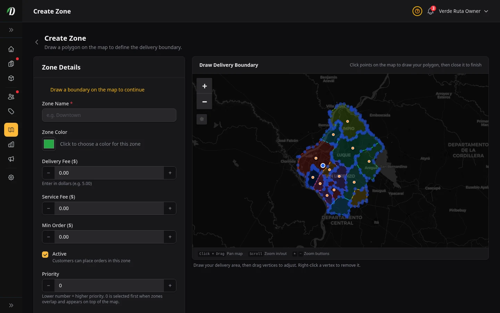Open the Announcements megaphone section
This screenshot has height=313, width=500.
pos(11,159)
